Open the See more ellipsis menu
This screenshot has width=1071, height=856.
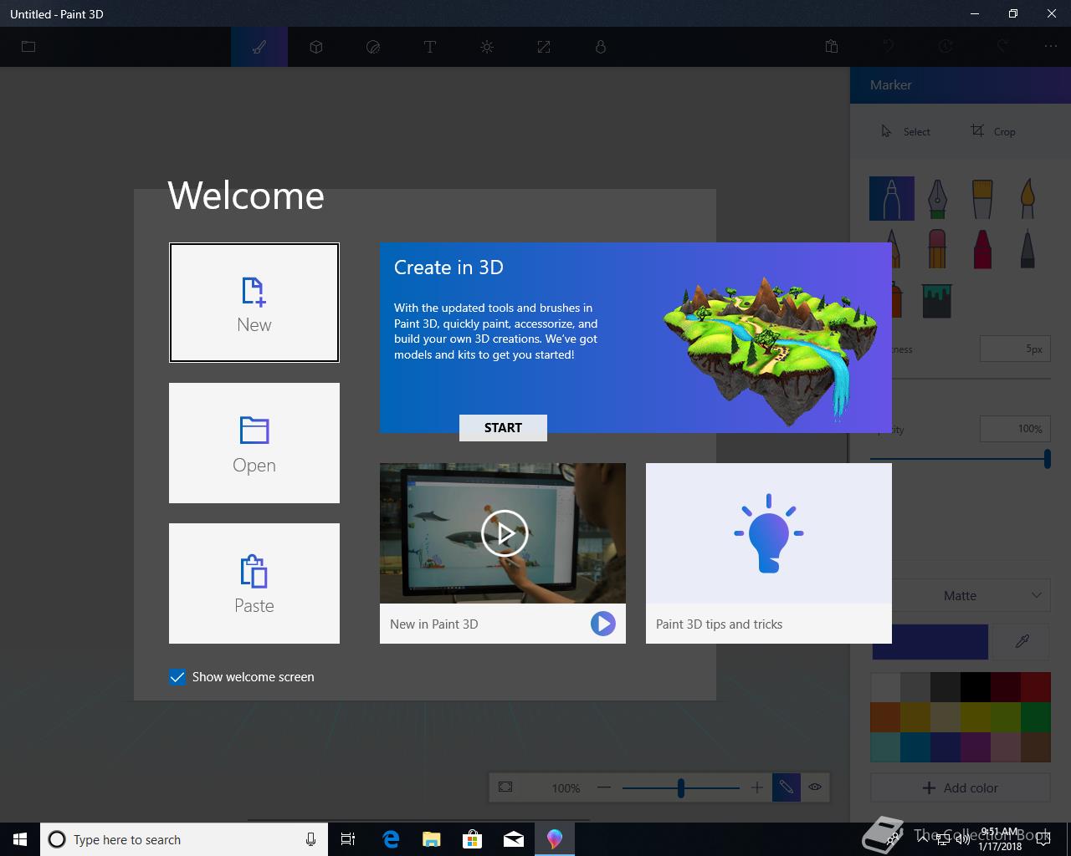point(1051,47)
